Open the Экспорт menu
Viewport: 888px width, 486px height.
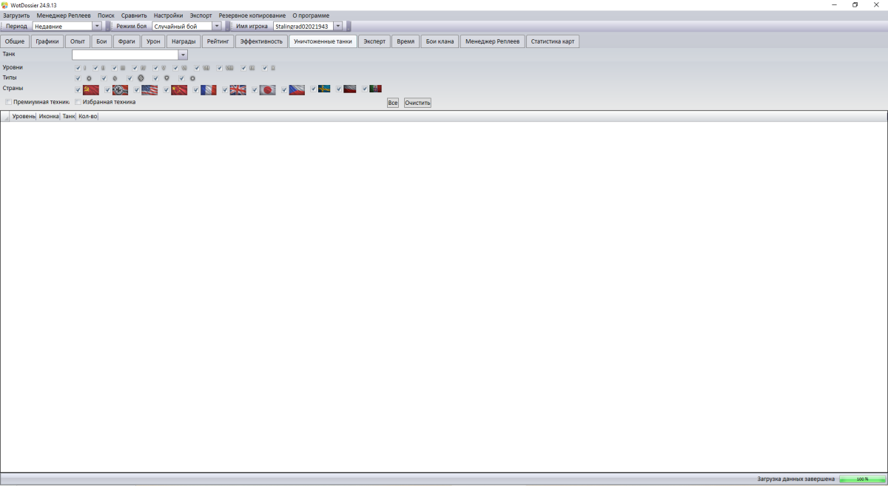click(201, 16)
